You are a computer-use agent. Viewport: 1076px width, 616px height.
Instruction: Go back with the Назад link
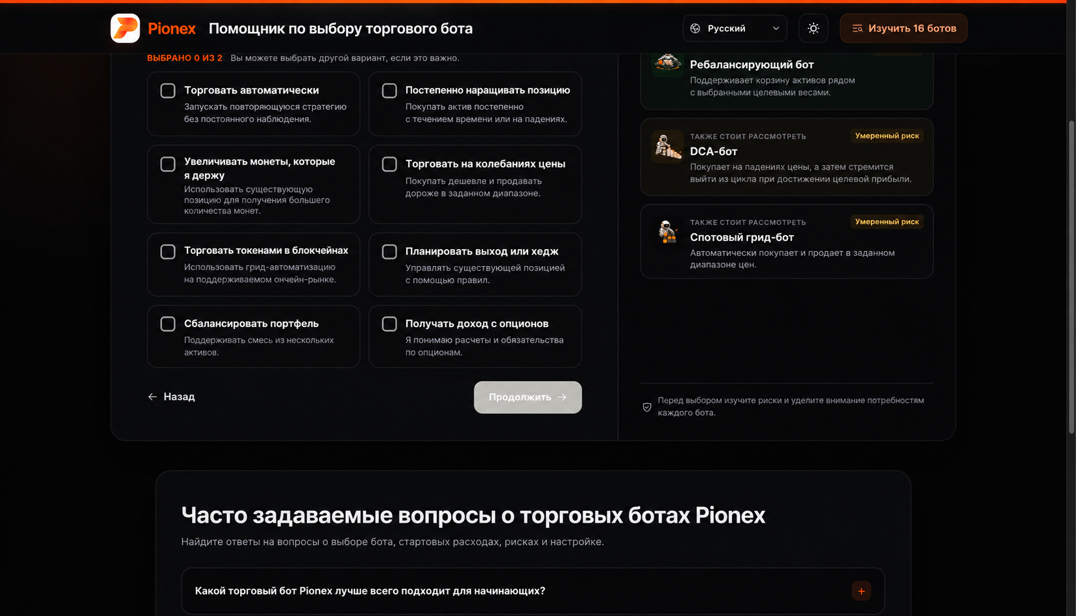coord(171,397)
